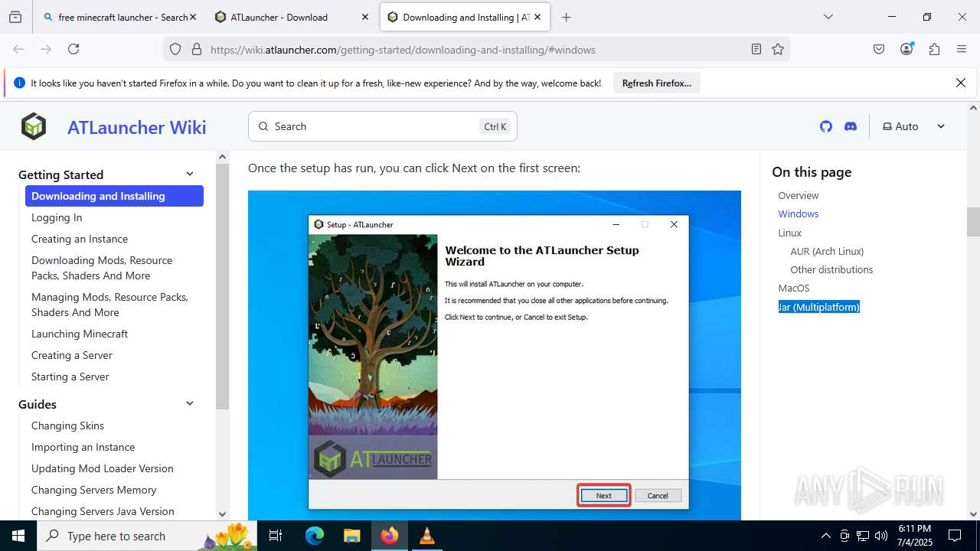
Task: Launch Microsoft Edge from the taskbar
Action: point(315,536)
